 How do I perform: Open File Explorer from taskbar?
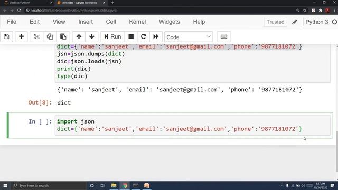(114, 186)
